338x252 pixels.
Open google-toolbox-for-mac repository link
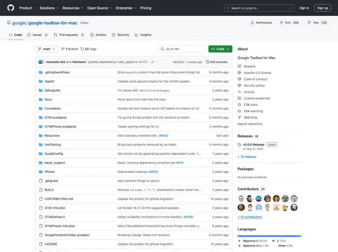53,23
